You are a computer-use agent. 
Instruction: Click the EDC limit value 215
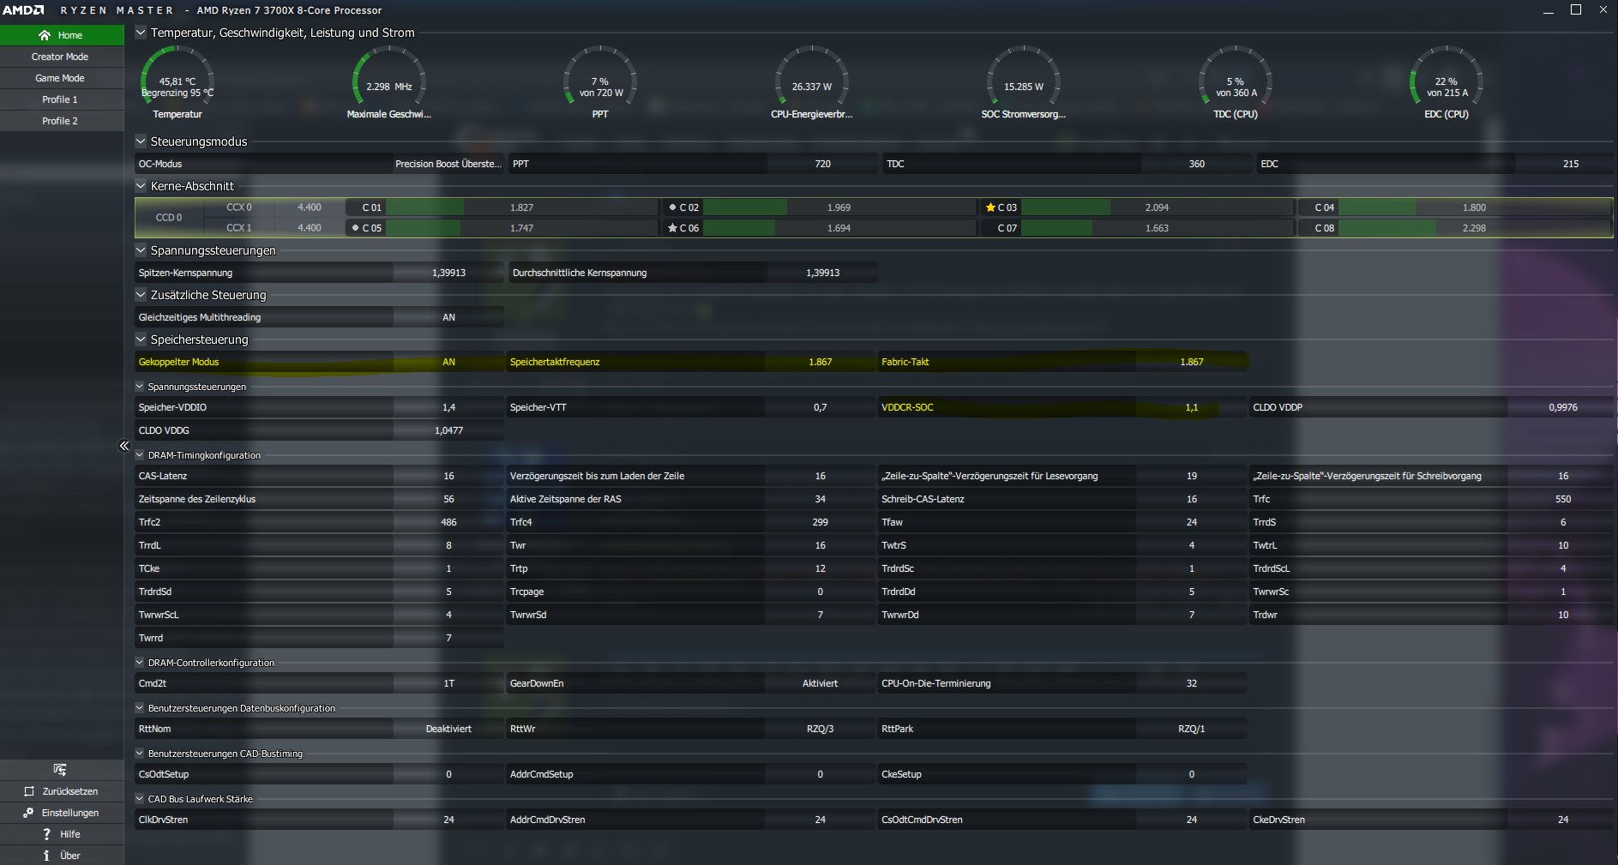pyautogui.click(x=1571, y=164)
